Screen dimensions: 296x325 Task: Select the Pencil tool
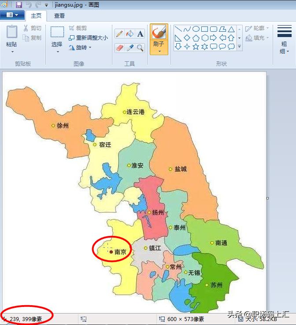tap(119, 34)
